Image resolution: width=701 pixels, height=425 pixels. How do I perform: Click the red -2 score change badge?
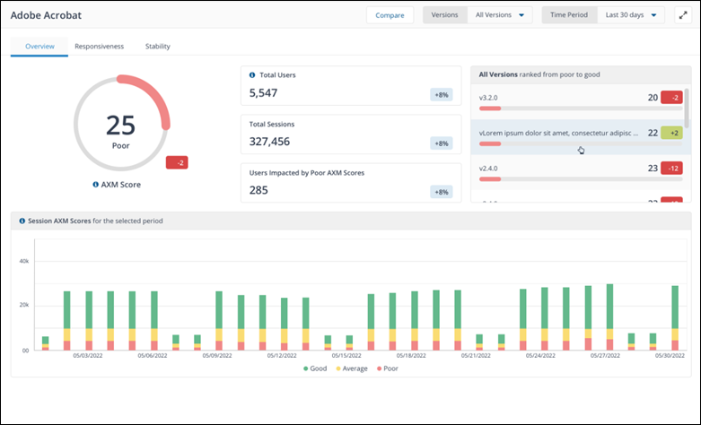177,162
